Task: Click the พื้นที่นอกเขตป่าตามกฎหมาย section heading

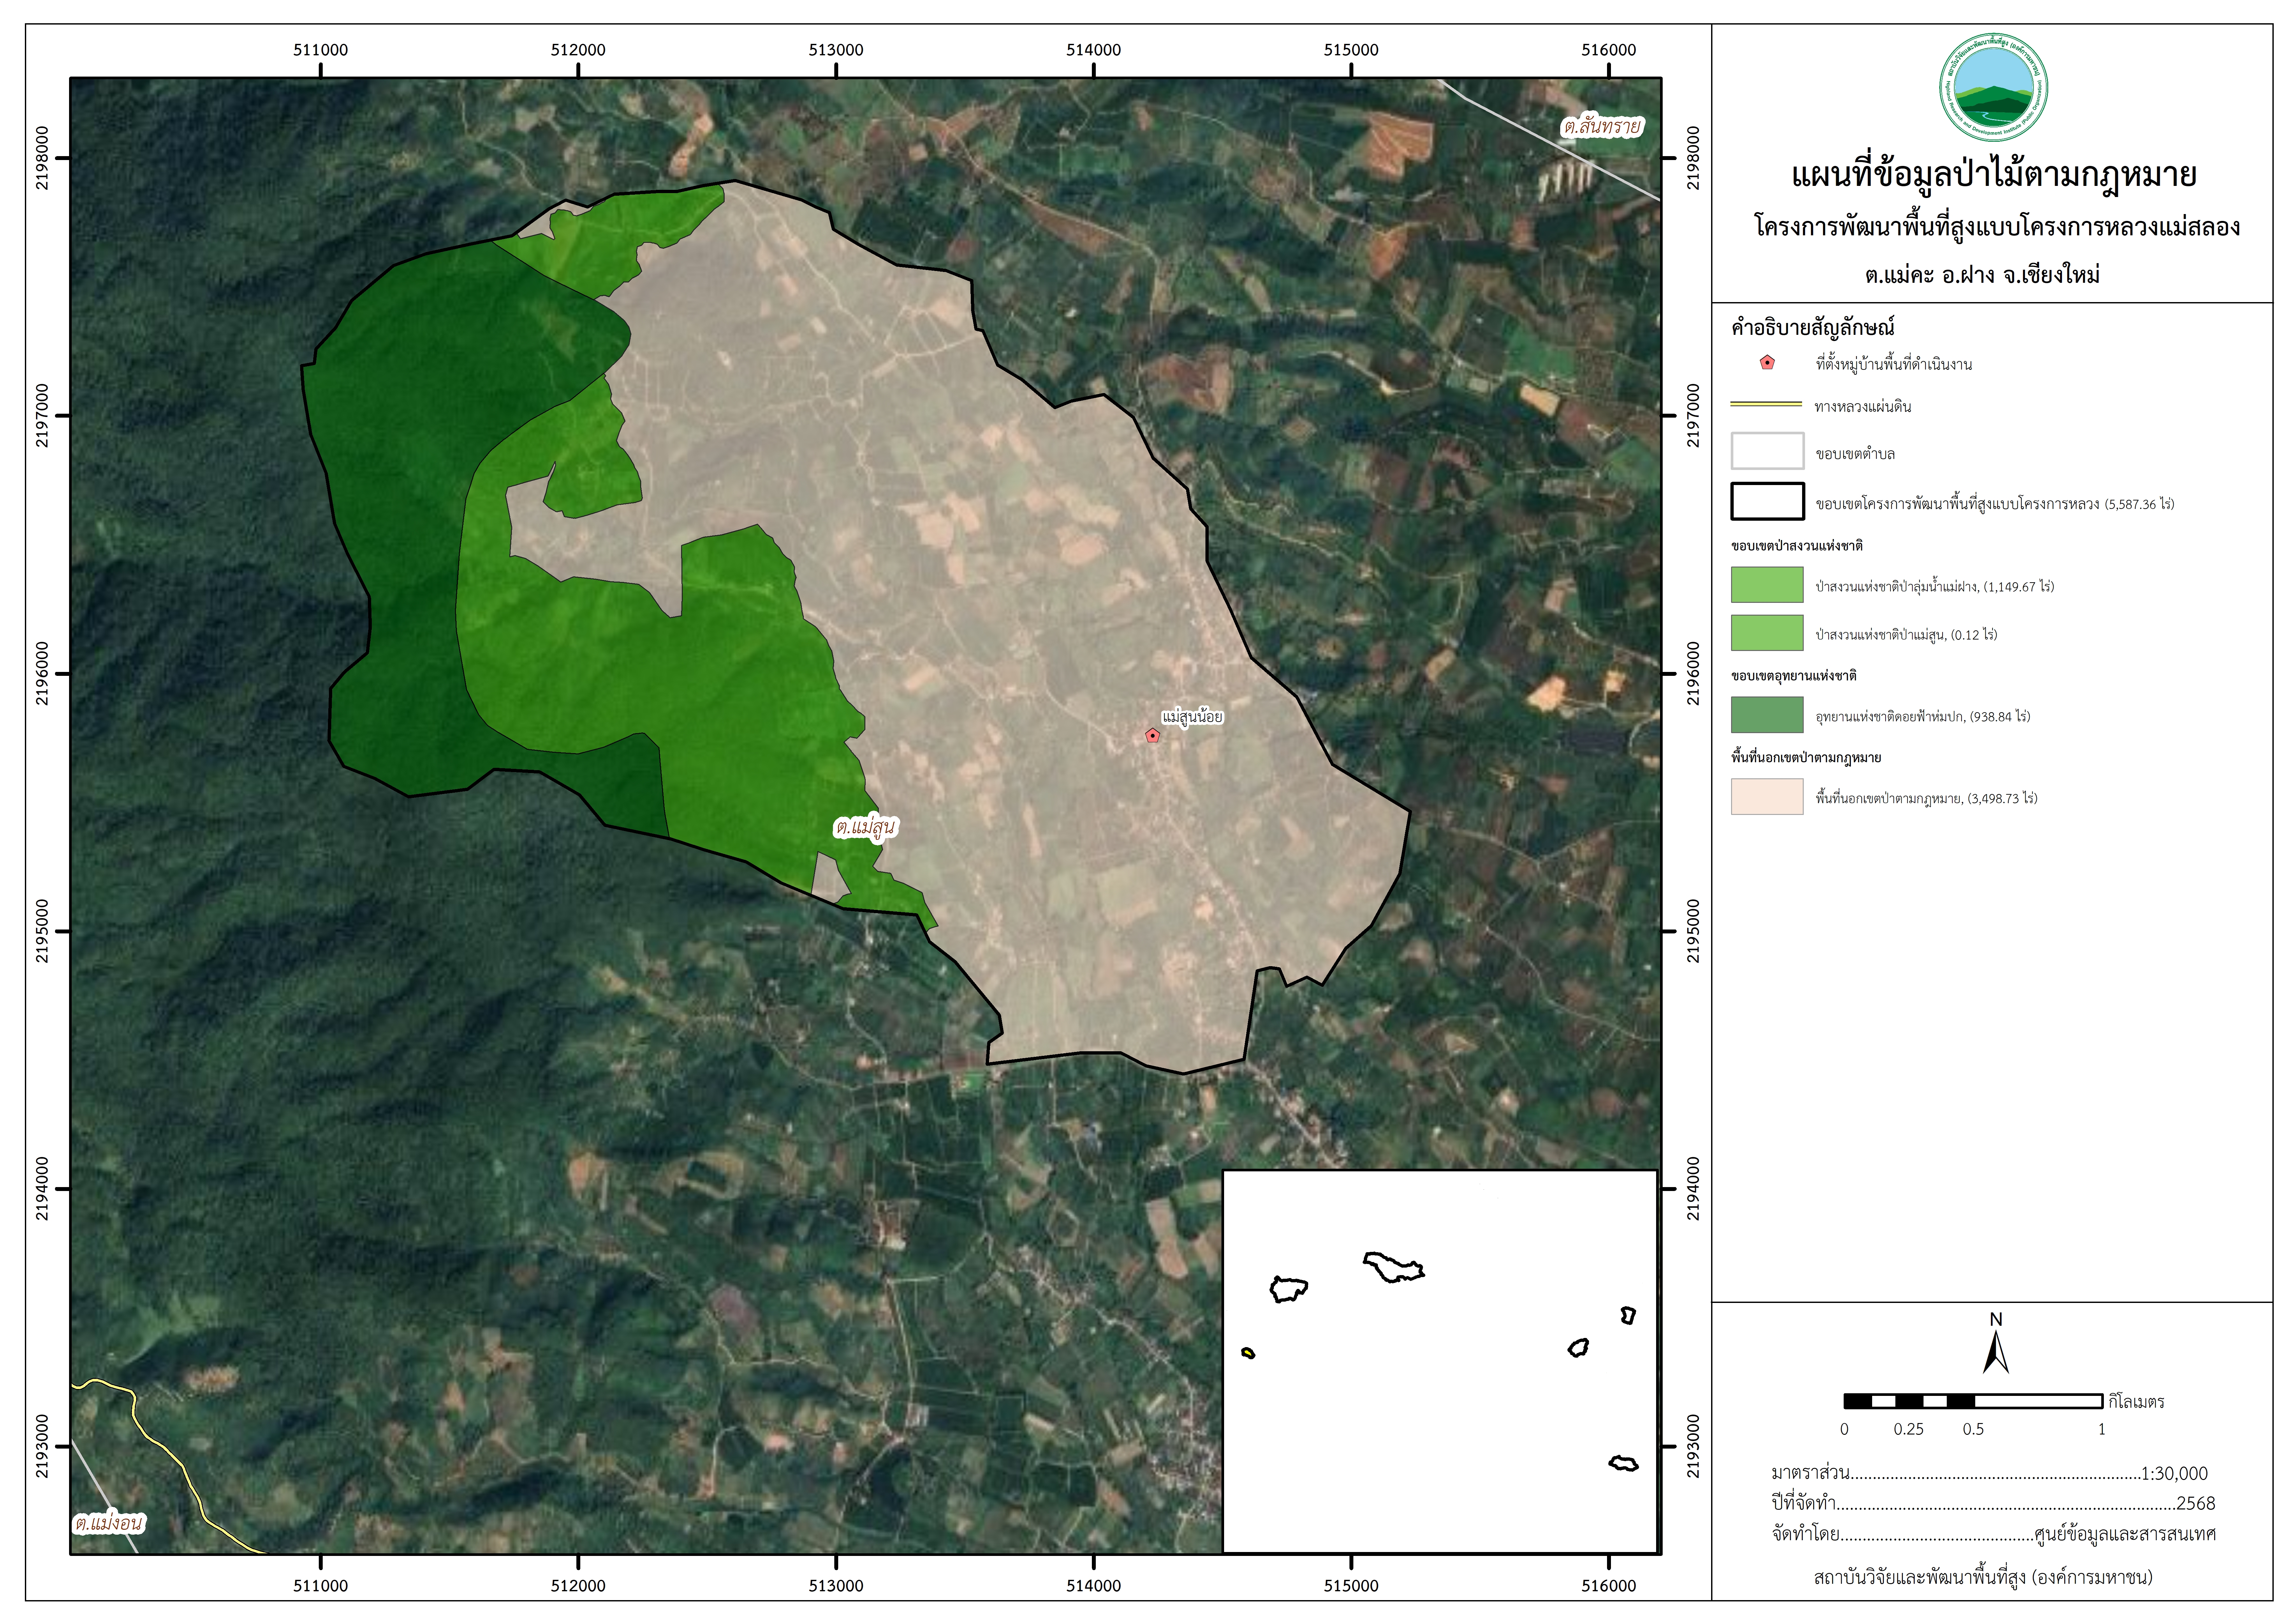Action: tap(1806, 758)
